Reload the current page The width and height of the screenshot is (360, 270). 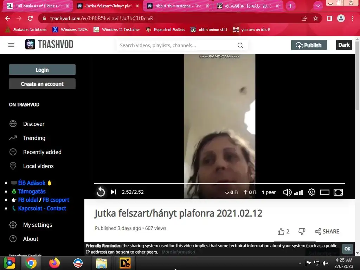click(30, 18)
